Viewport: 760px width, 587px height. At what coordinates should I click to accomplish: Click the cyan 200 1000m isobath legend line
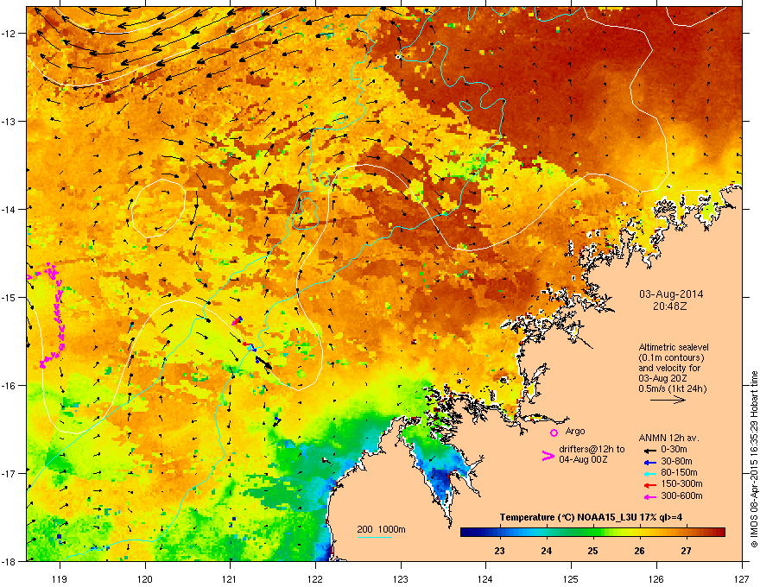point(374,537)
